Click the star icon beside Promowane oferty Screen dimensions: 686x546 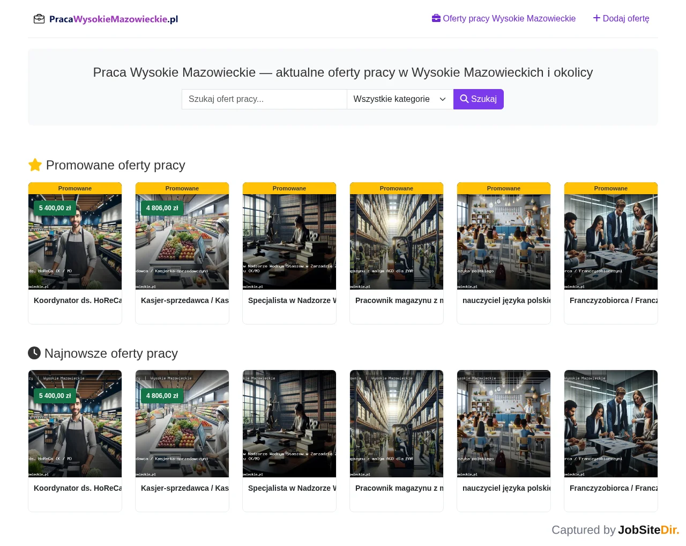coord(35,165)
